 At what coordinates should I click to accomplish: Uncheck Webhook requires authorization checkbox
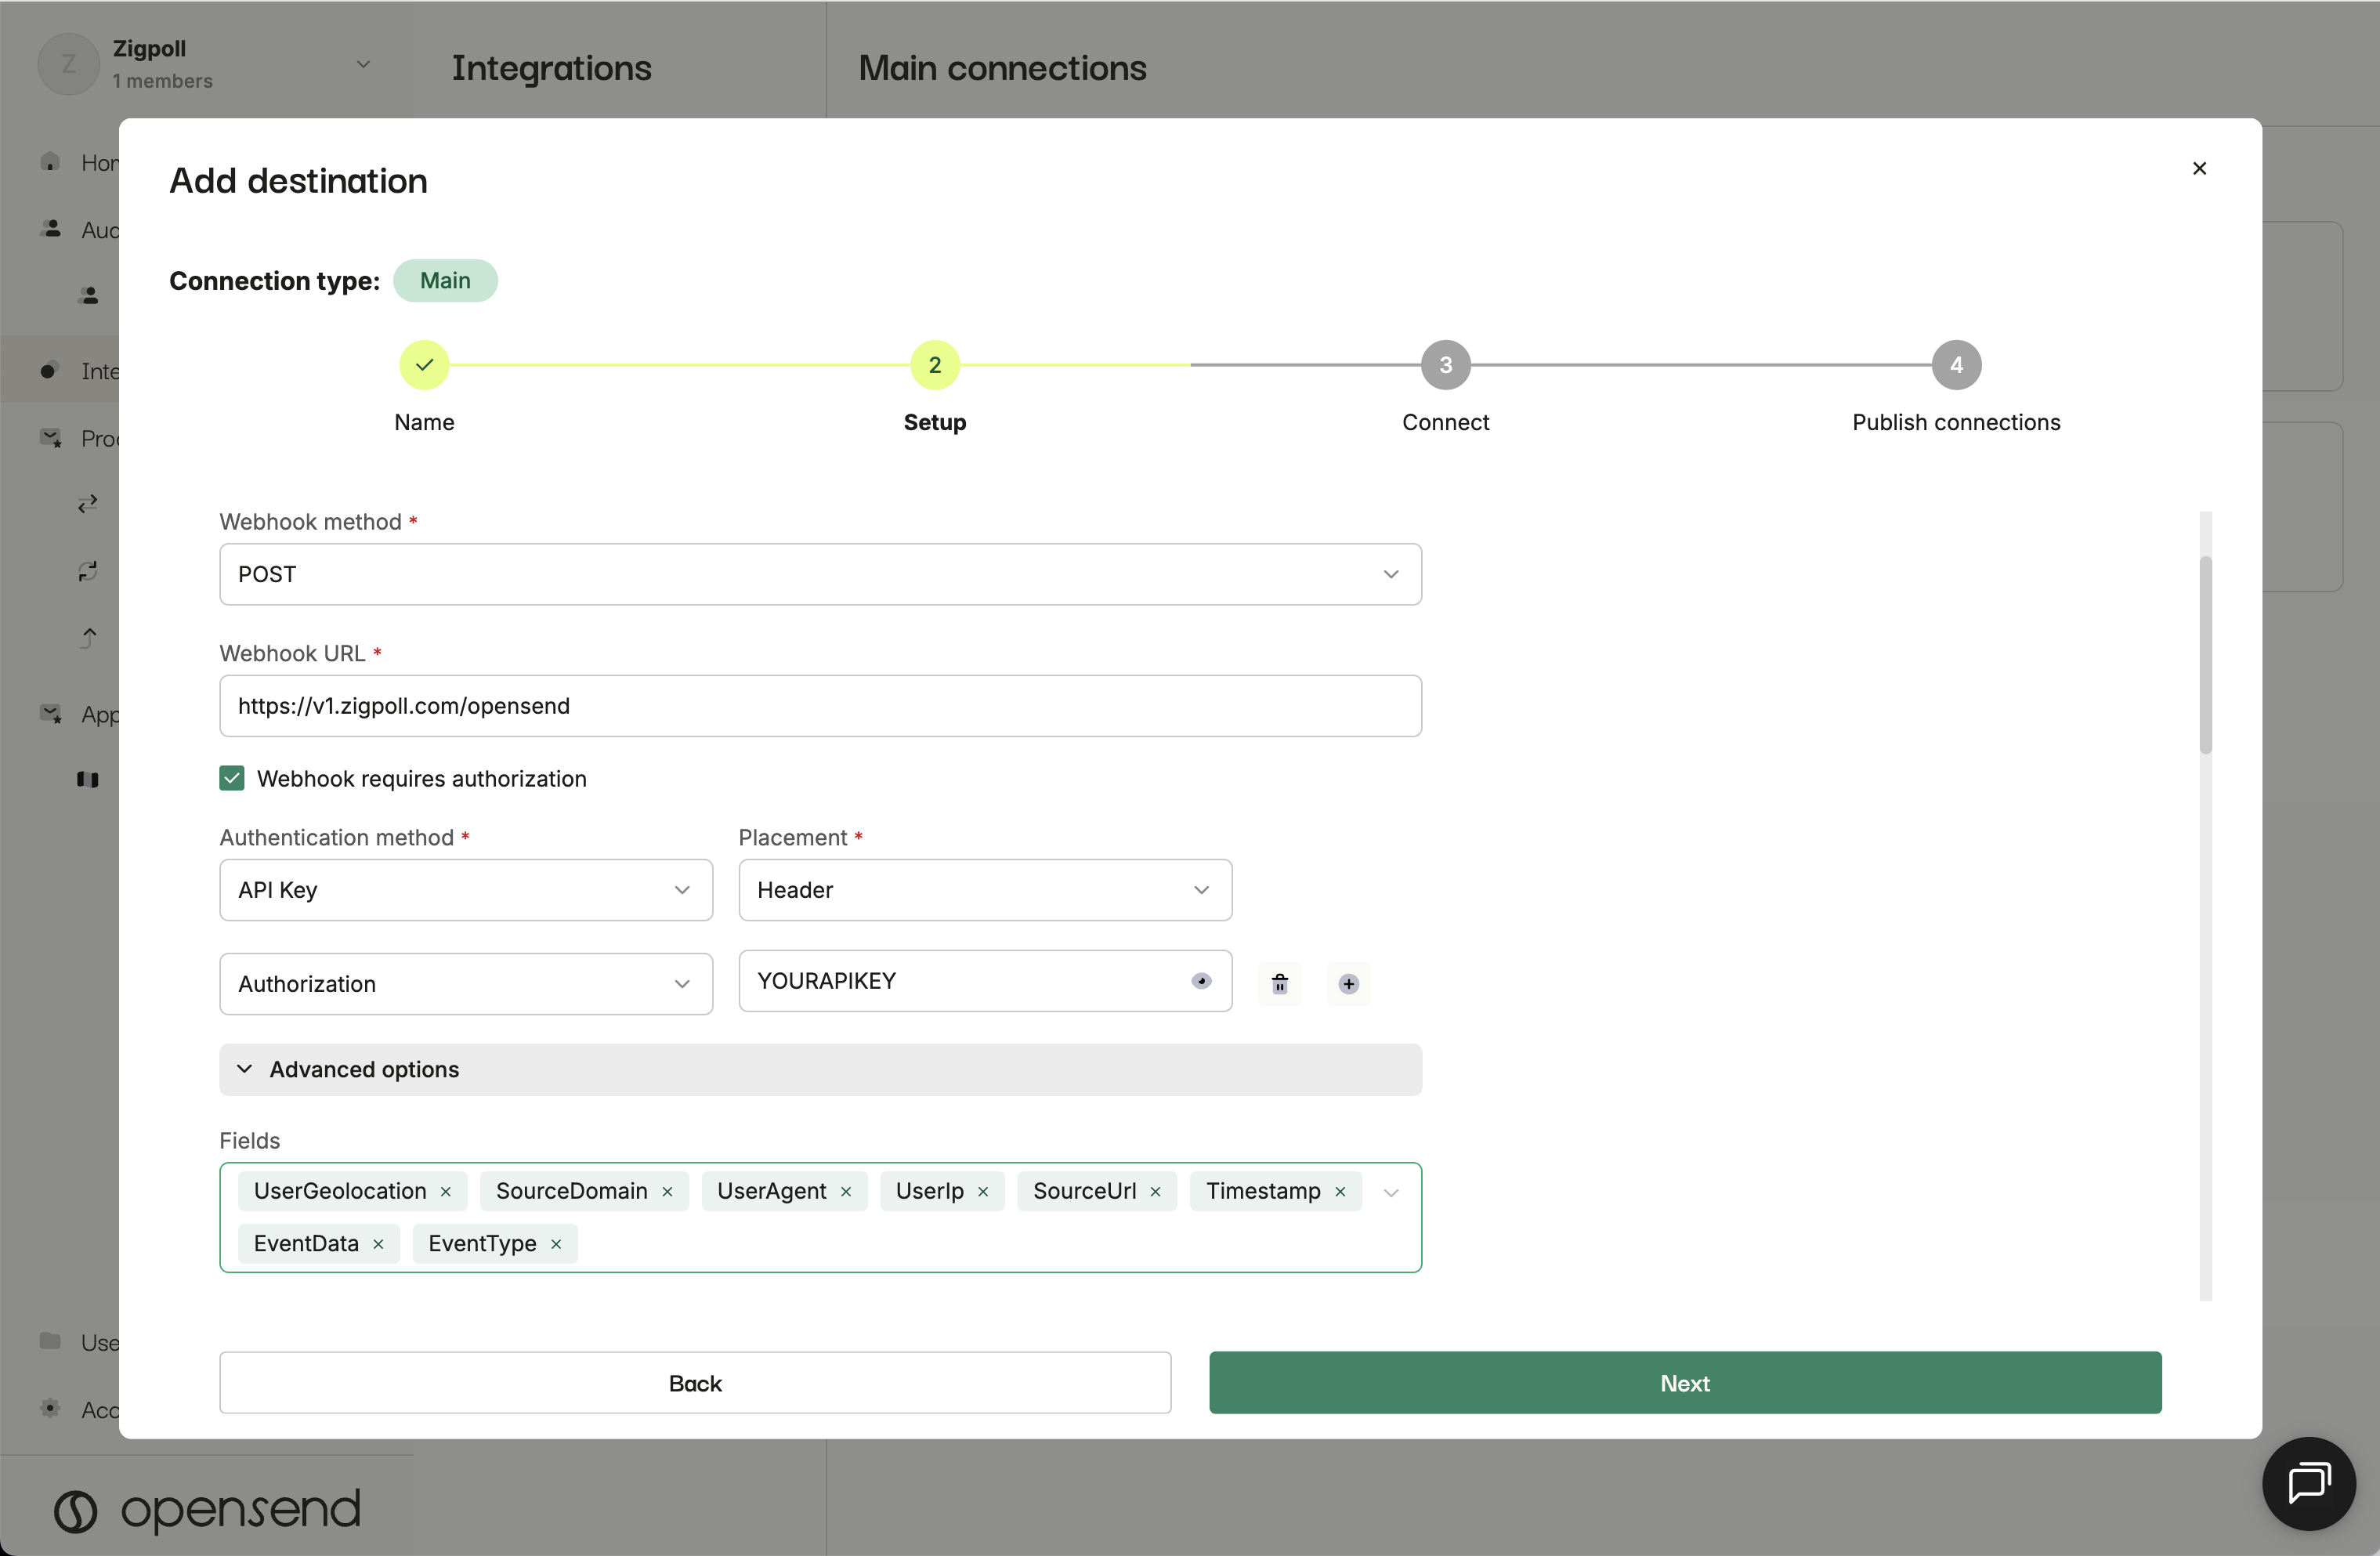232,778
